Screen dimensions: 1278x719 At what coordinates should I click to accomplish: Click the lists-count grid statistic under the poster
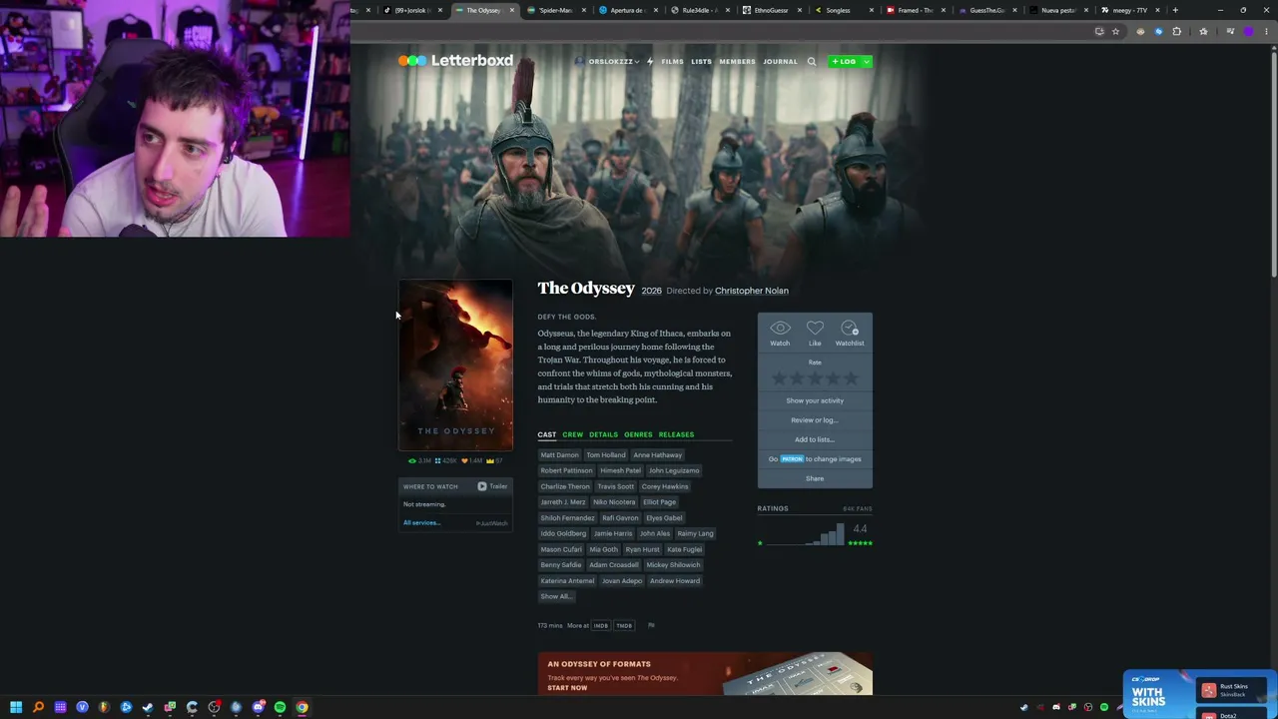pos(445,460)
